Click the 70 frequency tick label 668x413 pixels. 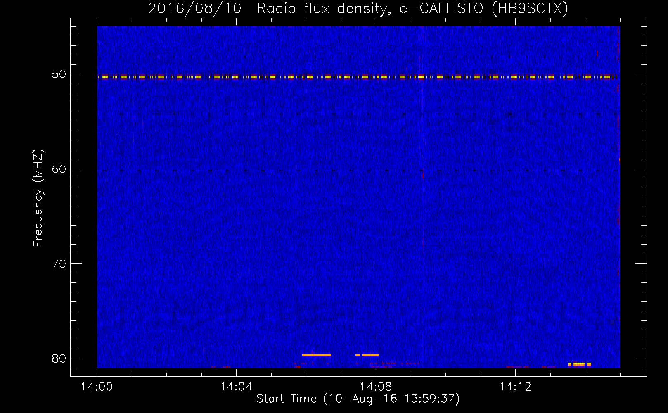59,264
